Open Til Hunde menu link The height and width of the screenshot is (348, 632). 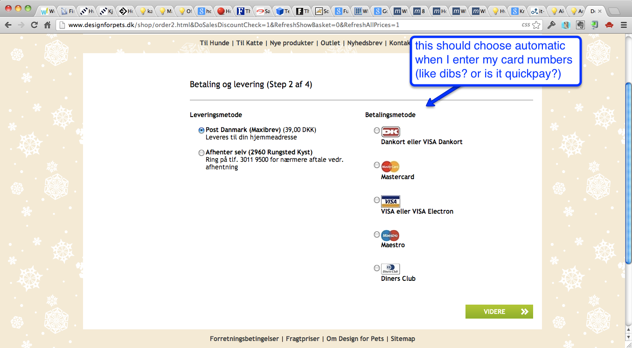(215, 43)
